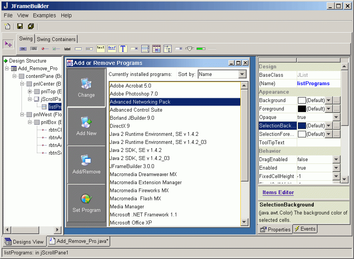Pick the OK button component from palette

pos(23,49)
